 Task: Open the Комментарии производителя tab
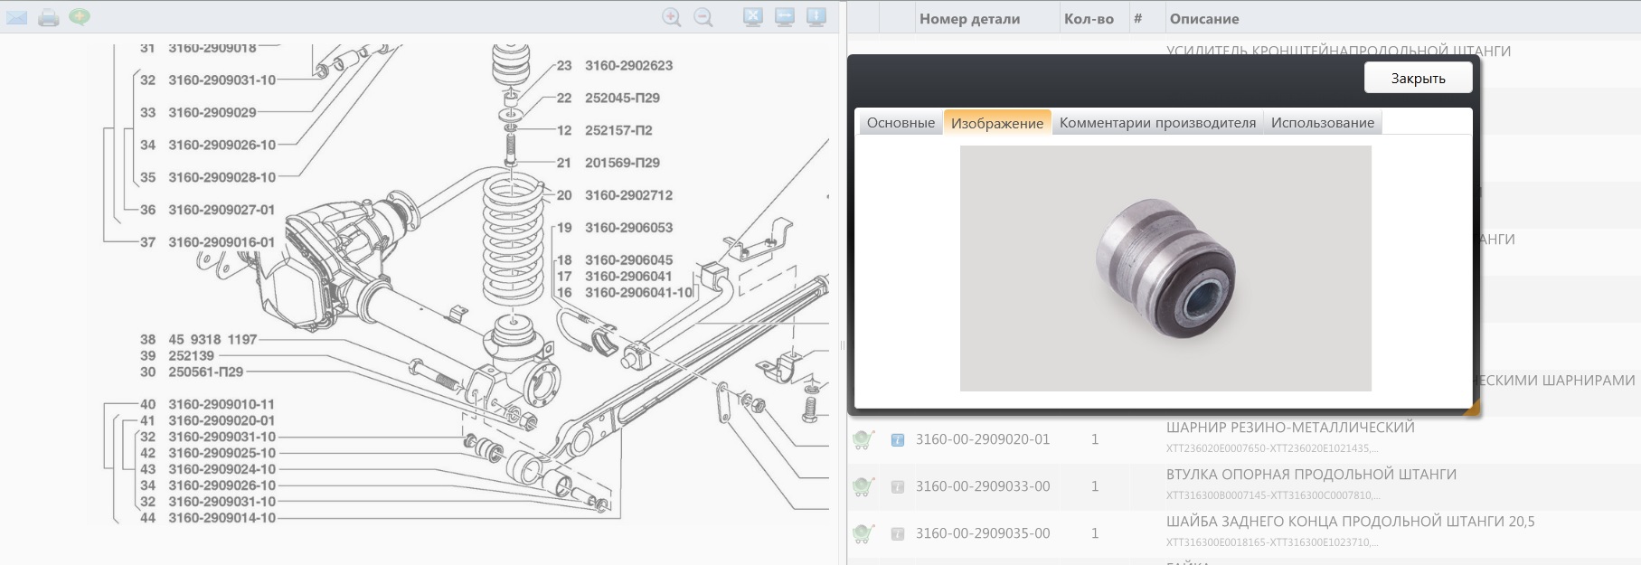pyautogui.click(x=1157, y=122)
